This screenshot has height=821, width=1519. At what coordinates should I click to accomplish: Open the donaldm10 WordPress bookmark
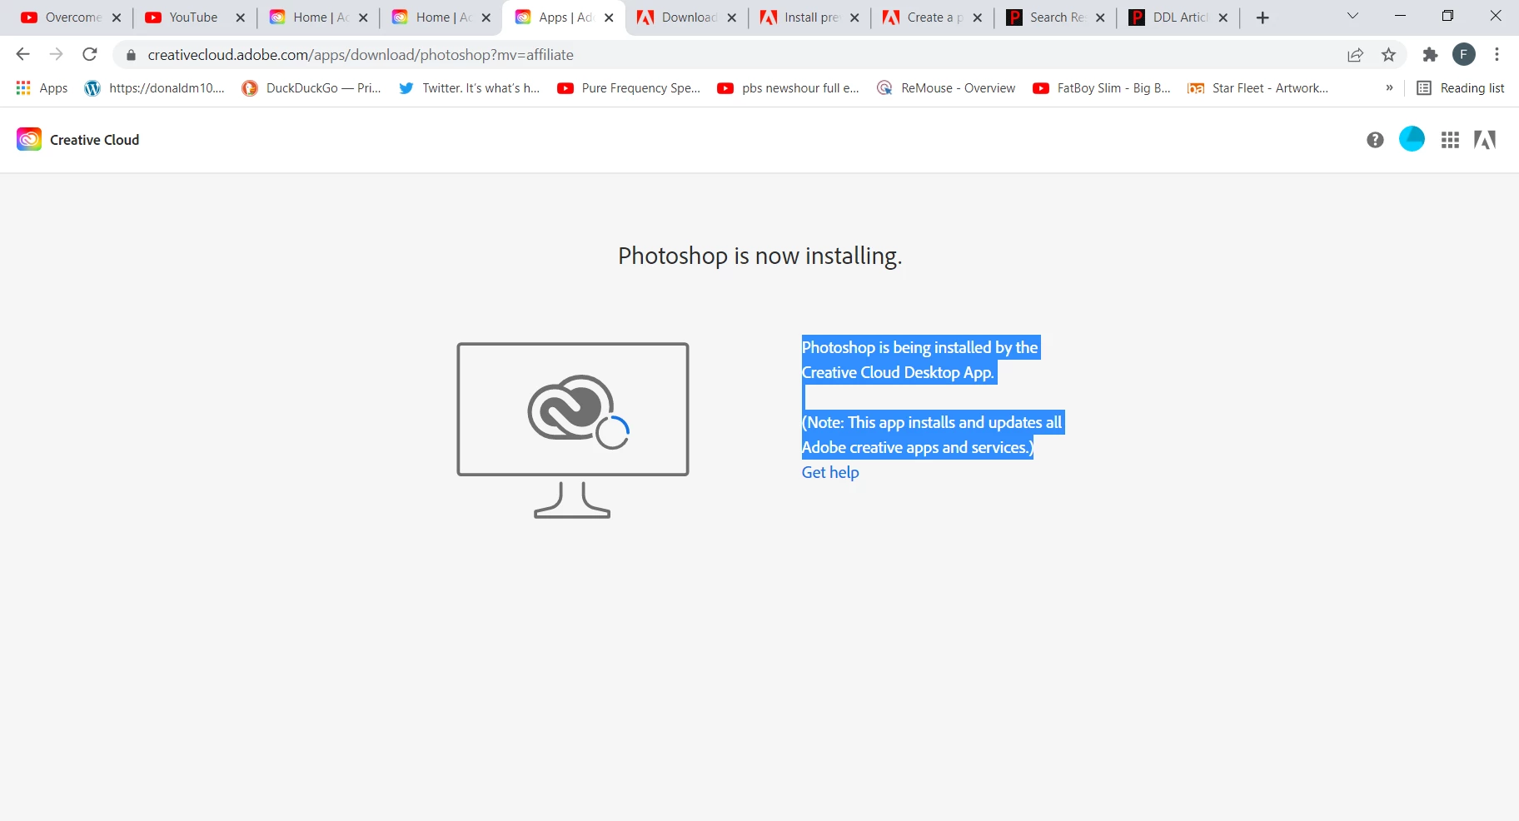[156, 88]
